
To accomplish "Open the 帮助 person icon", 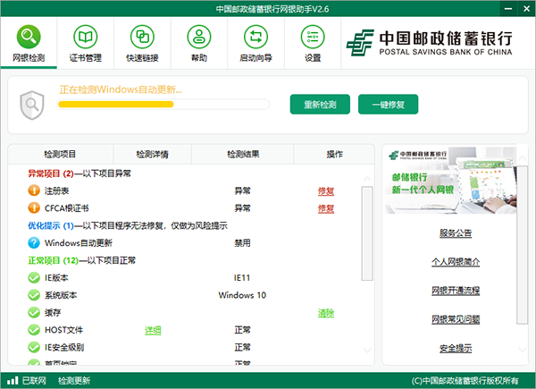I will [x=199, y=37].
